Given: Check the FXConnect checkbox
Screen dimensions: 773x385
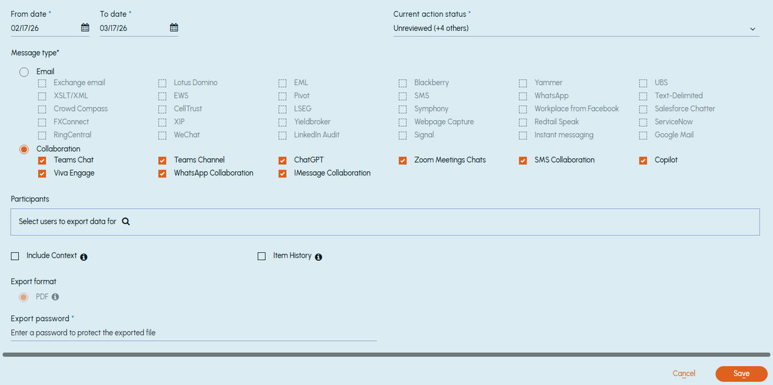Looking at the screenshot, I should coord(42,122).
